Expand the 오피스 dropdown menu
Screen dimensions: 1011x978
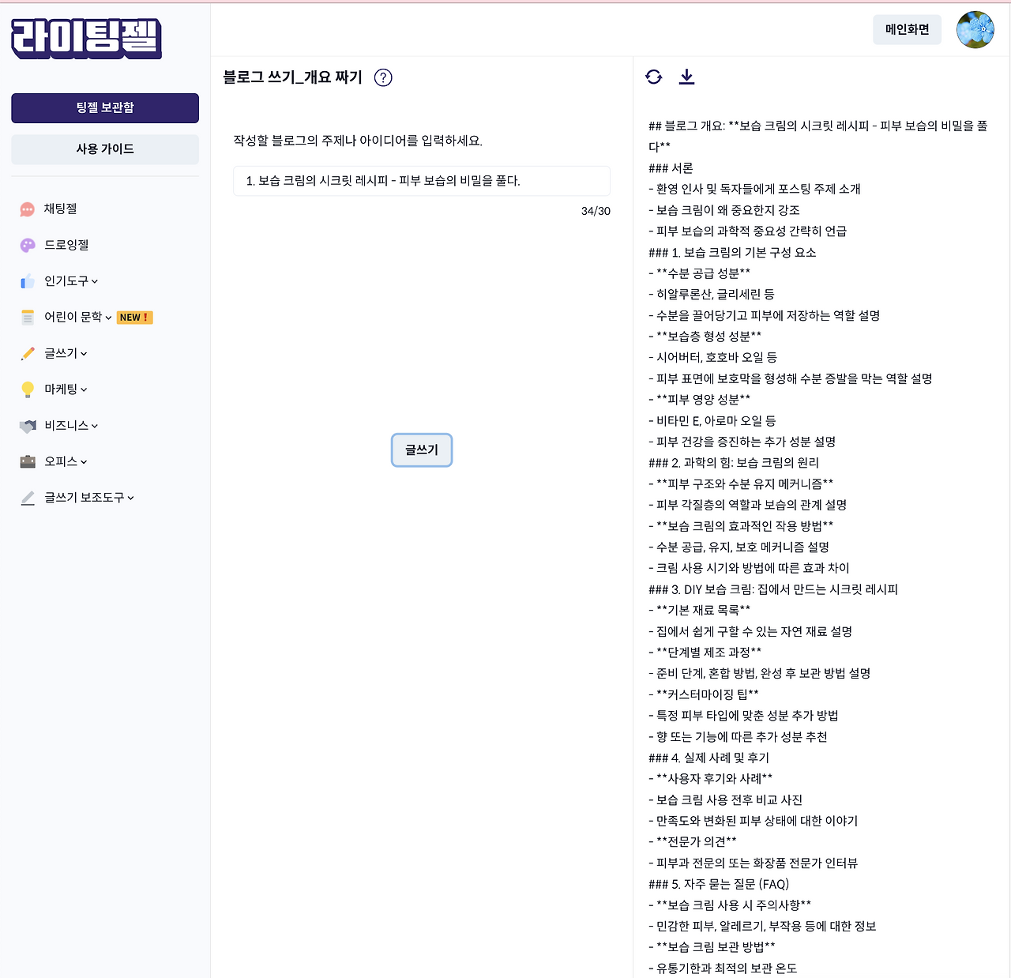84,461
